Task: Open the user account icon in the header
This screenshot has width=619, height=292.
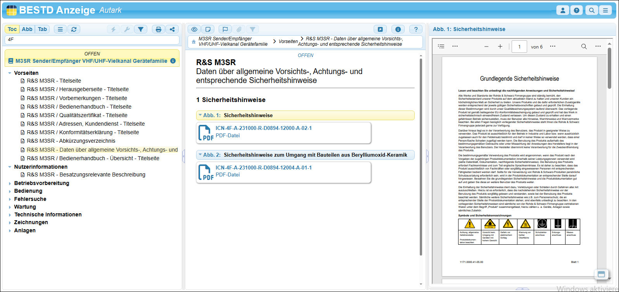Action: (x=562, y=10)
